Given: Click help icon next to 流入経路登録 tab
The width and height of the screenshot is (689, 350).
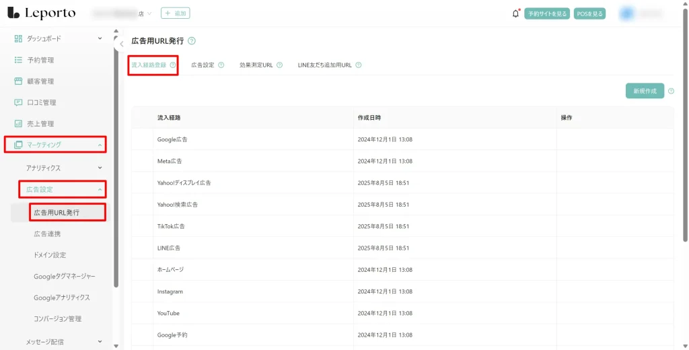Looking at the screenshot, I should pos(173,65).
